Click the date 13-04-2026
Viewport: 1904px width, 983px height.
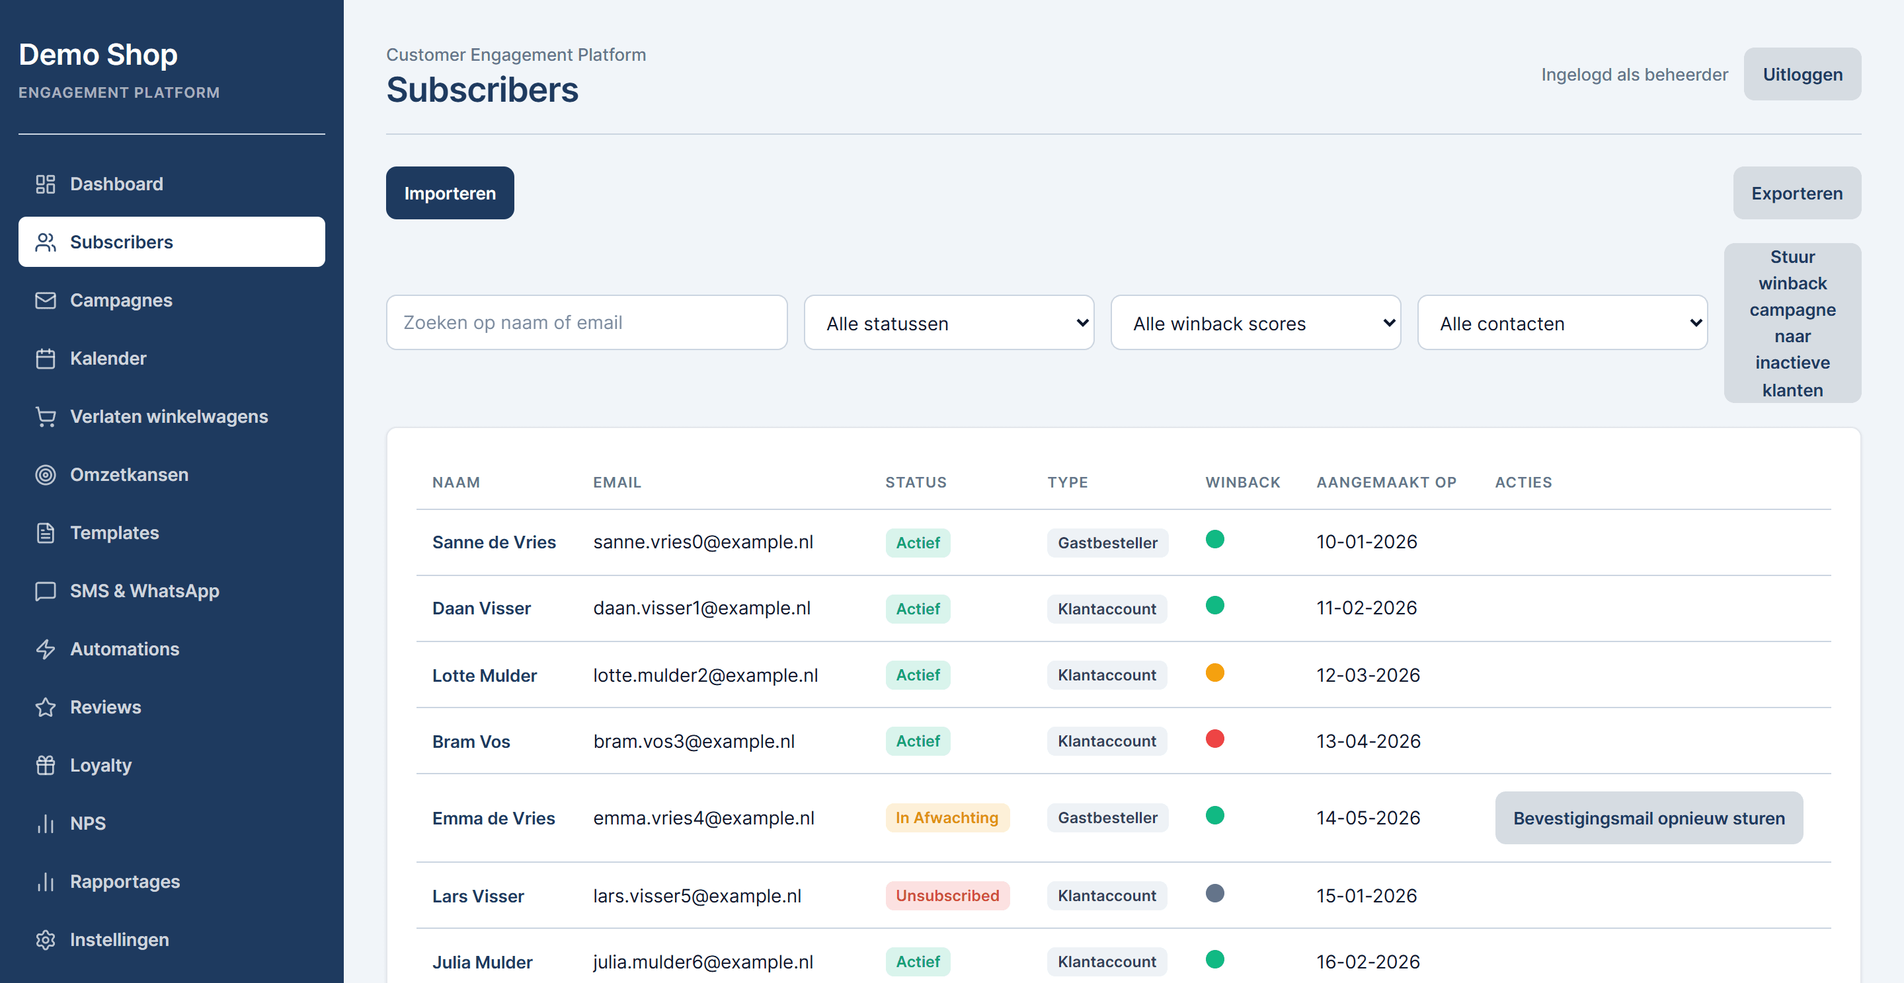tap(1368, 741)
